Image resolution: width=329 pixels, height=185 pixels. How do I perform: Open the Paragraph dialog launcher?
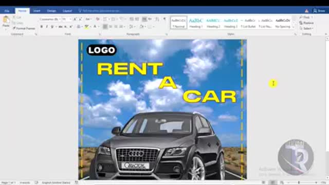[167, 34]
